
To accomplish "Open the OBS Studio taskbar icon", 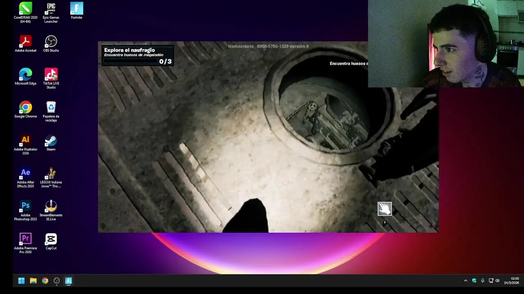I will (x=57, y=281).
